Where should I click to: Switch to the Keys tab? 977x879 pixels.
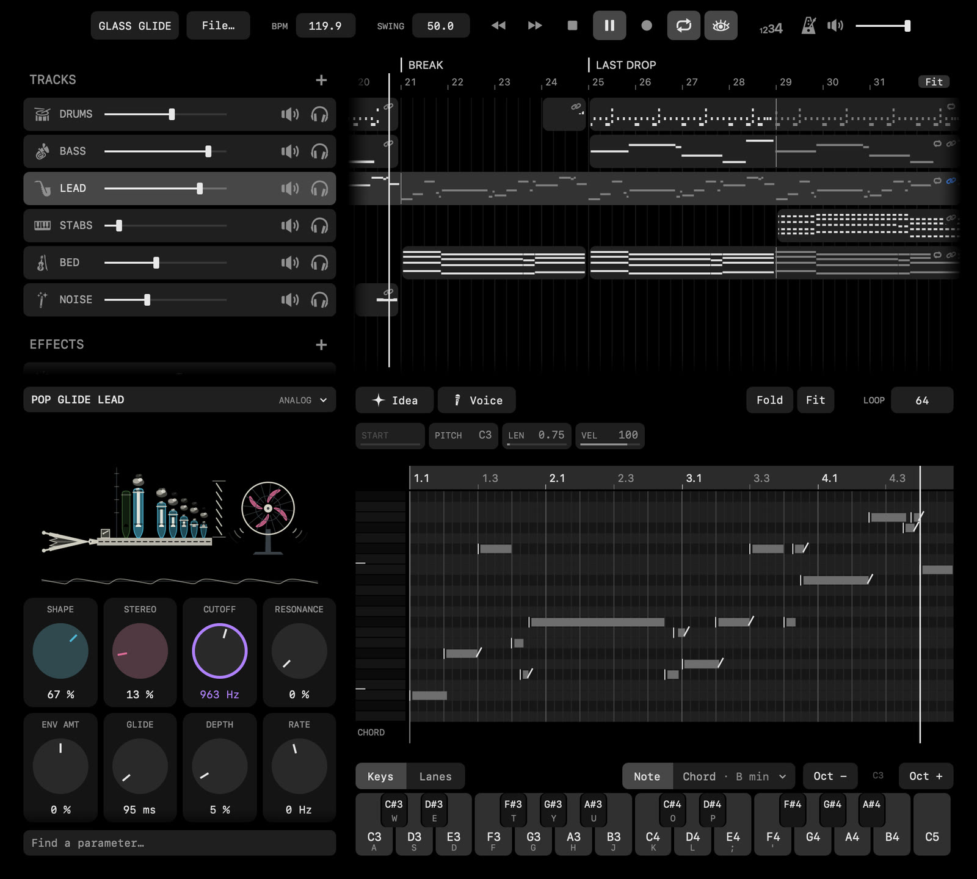[380, 776]
